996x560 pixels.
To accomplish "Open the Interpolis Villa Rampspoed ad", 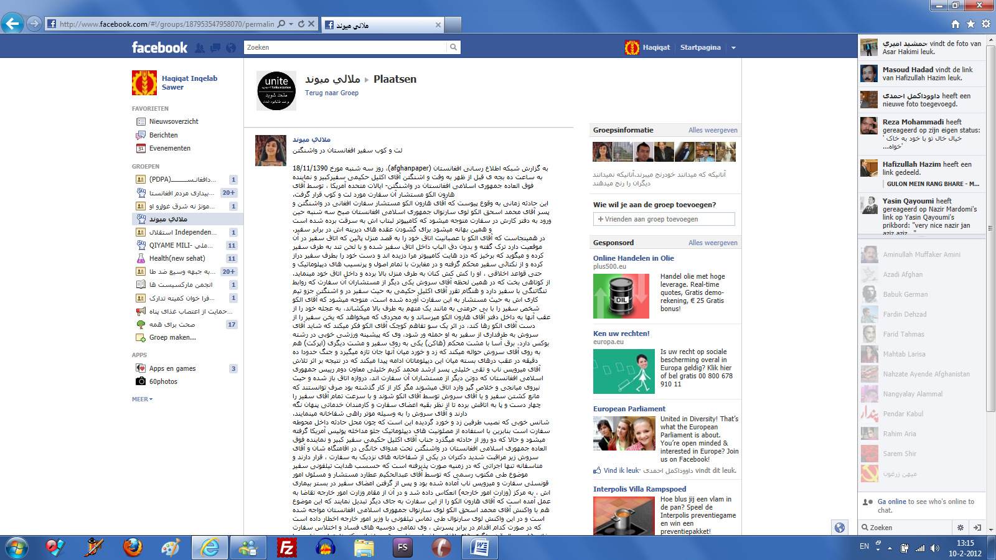I will pyautogui.click(x=639, y=489).
